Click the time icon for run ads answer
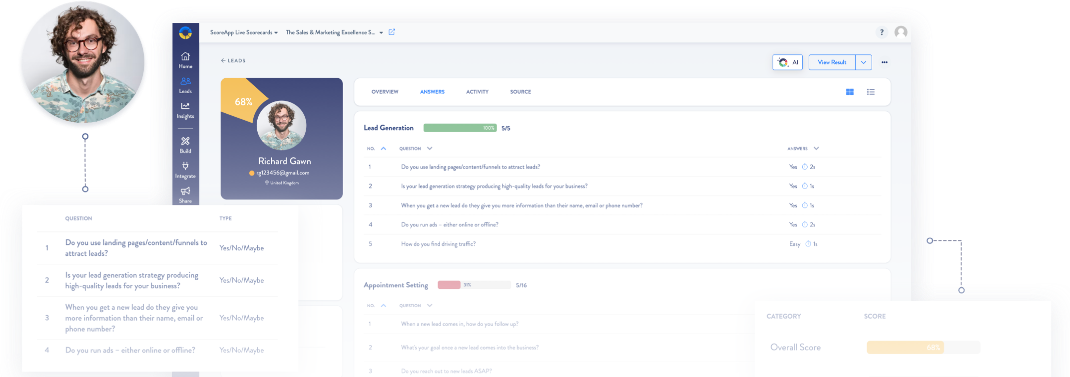The height and width of the screenshot is (377, 1070). [805, 225]
